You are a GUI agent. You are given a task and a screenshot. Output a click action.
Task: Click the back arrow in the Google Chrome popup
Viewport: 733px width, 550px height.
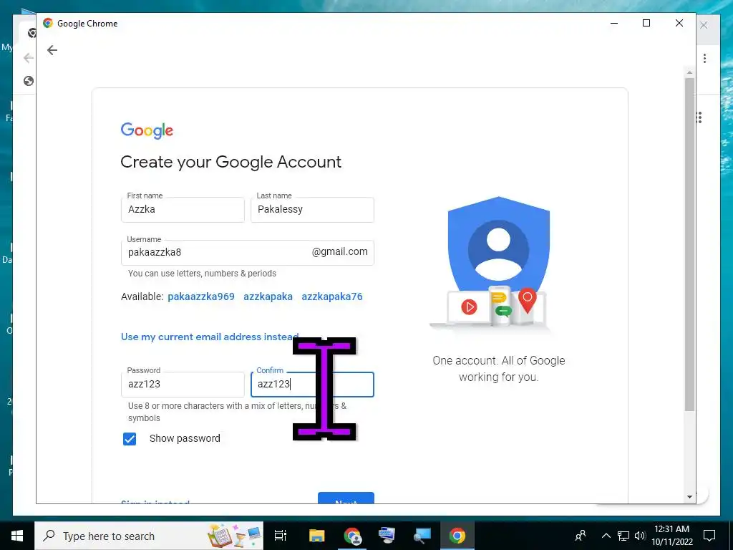coord(52,50)
